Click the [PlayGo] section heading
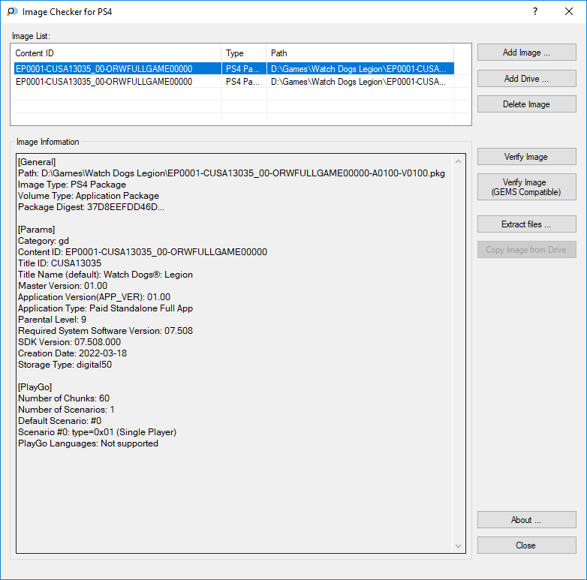The width and height of the screenshot is (587, 580). [35, 387]
